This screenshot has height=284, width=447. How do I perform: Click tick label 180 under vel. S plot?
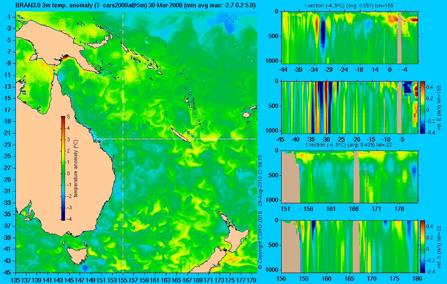click(417, 279)
